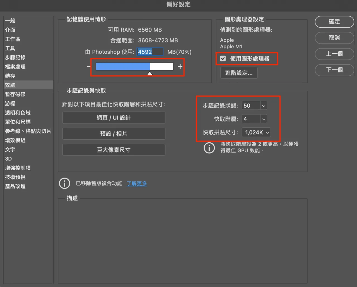Open the 快取階層 dropdown arrow
The width and height of the screenshot is (357, 287).
[264, 119]
